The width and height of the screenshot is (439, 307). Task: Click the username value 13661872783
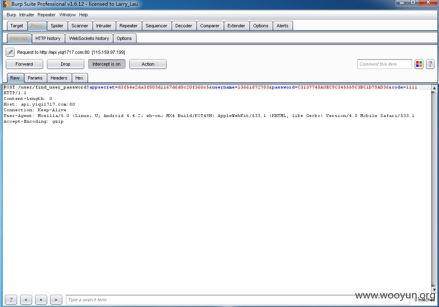click(x=253, y=87)
